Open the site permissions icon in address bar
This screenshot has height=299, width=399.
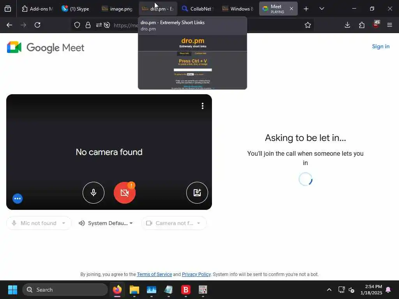pyautogui.click(x=99, y=25)
